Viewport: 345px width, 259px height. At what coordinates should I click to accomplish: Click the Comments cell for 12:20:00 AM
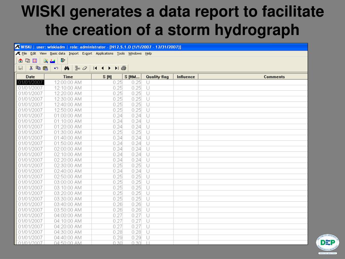pos(253,93)
